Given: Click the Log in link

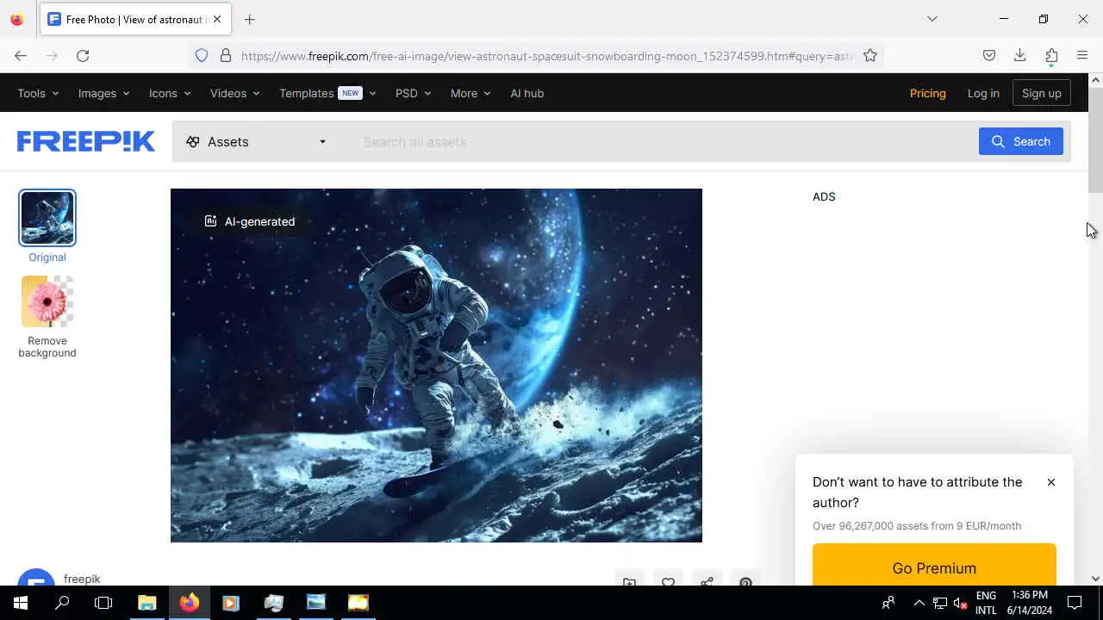Looking at the screenshot, I should coord(982,93).
